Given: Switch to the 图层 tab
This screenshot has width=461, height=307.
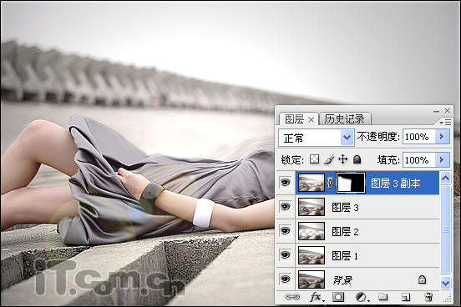Looking at the screenshot, I should point(294,119).
